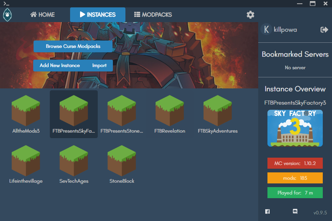332x221 pixels.
Task: Click the killpowa username text
Action: click(285, 30)
